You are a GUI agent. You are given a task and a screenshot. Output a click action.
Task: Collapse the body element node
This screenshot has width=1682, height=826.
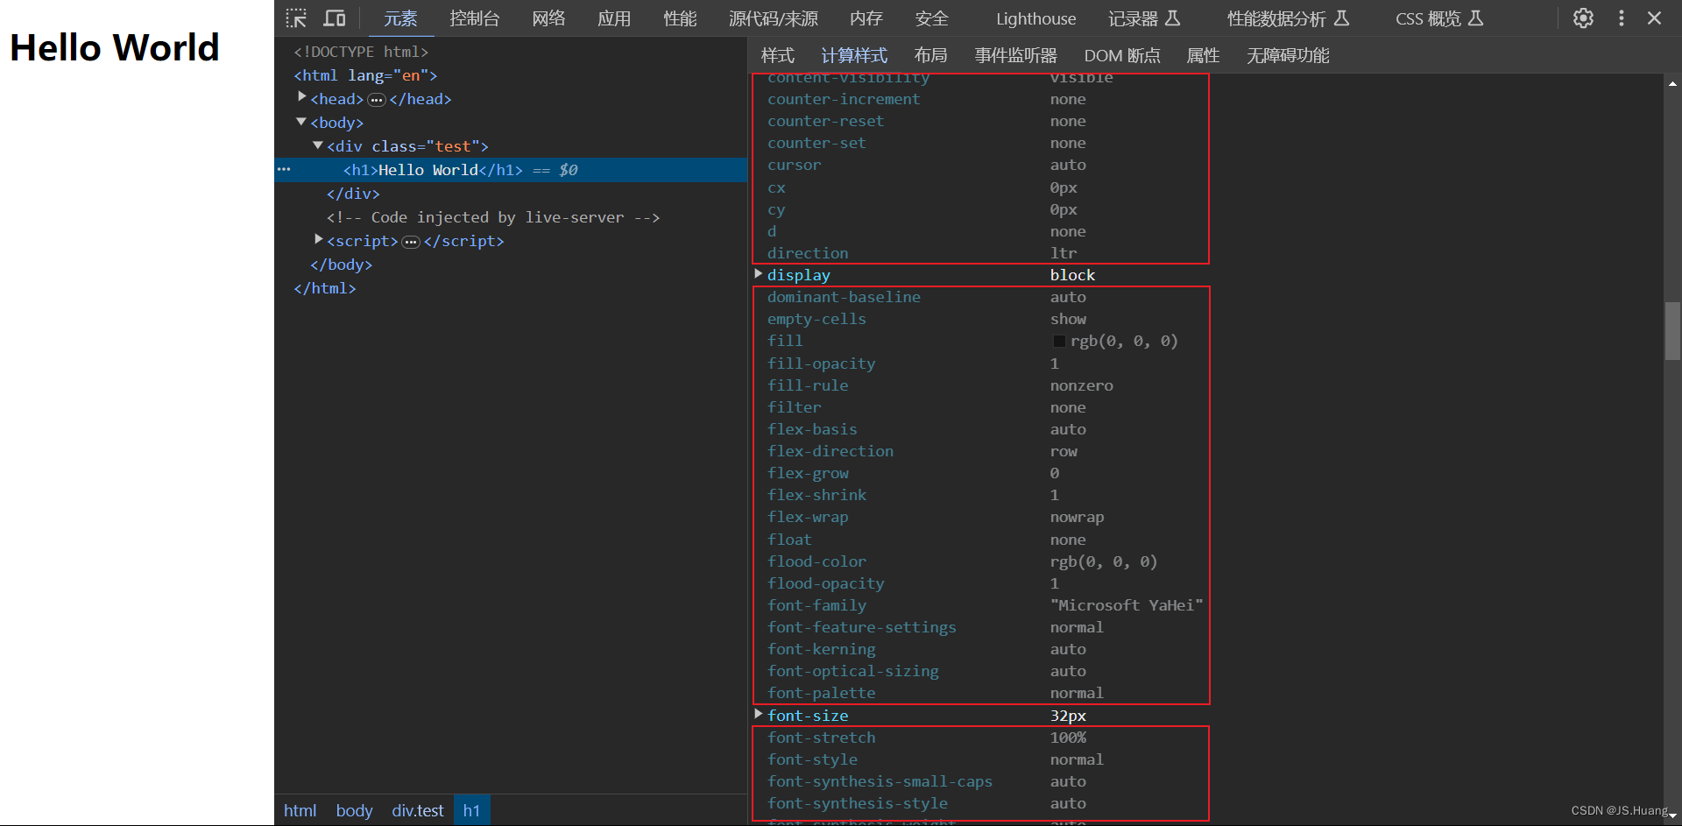pyautogui.click(x=301, y=122)
